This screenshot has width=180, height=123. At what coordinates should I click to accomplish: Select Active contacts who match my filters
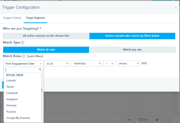(132, 36)
